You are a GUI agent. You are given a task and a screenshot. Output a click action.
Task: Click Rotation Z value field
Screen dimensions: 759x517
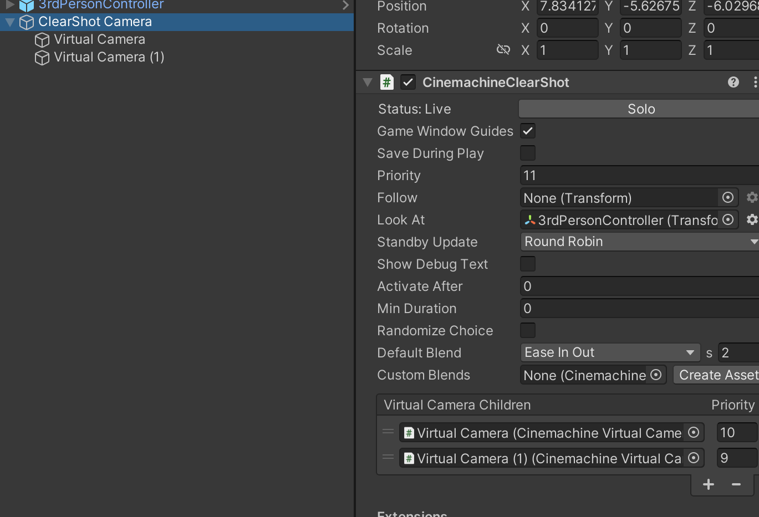(731, 28)
